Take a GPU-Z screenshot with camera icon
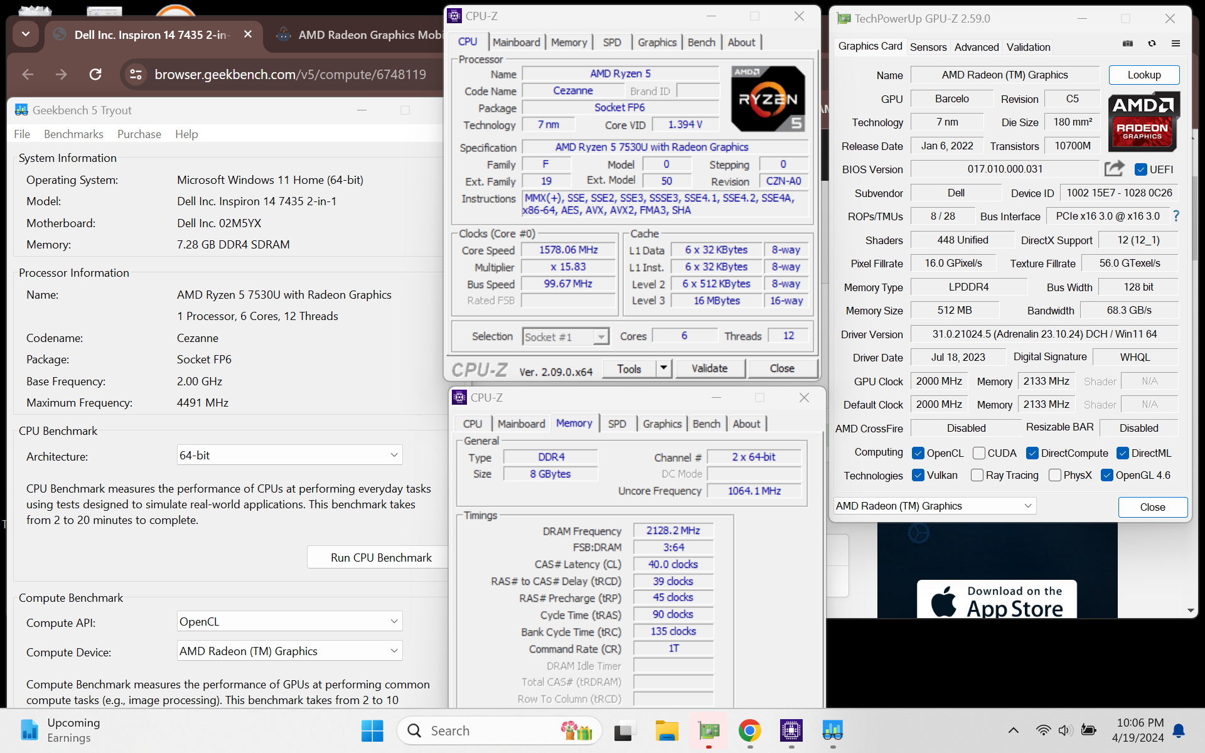 (x=1128, y=44)
